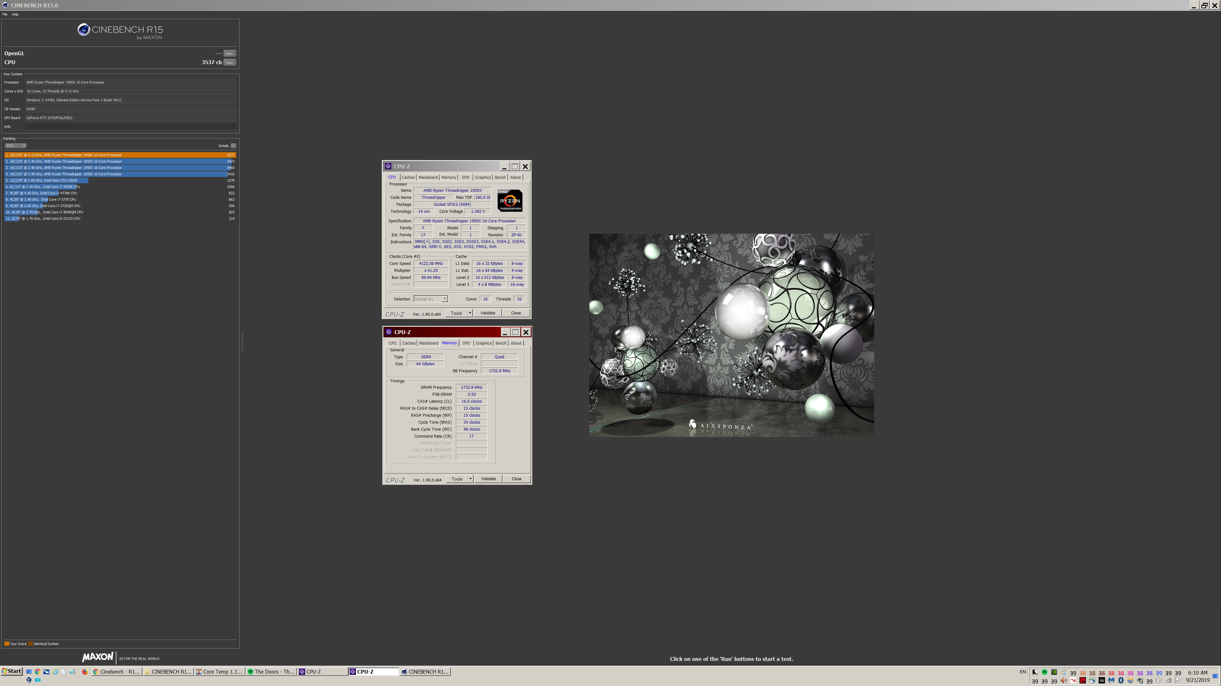Click the show desktop button by the clock

click(1215, 676)
